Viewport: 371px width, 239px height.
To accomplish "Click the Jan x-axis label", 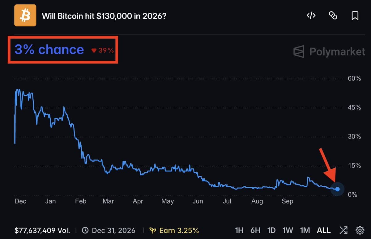I will (50, 201).
